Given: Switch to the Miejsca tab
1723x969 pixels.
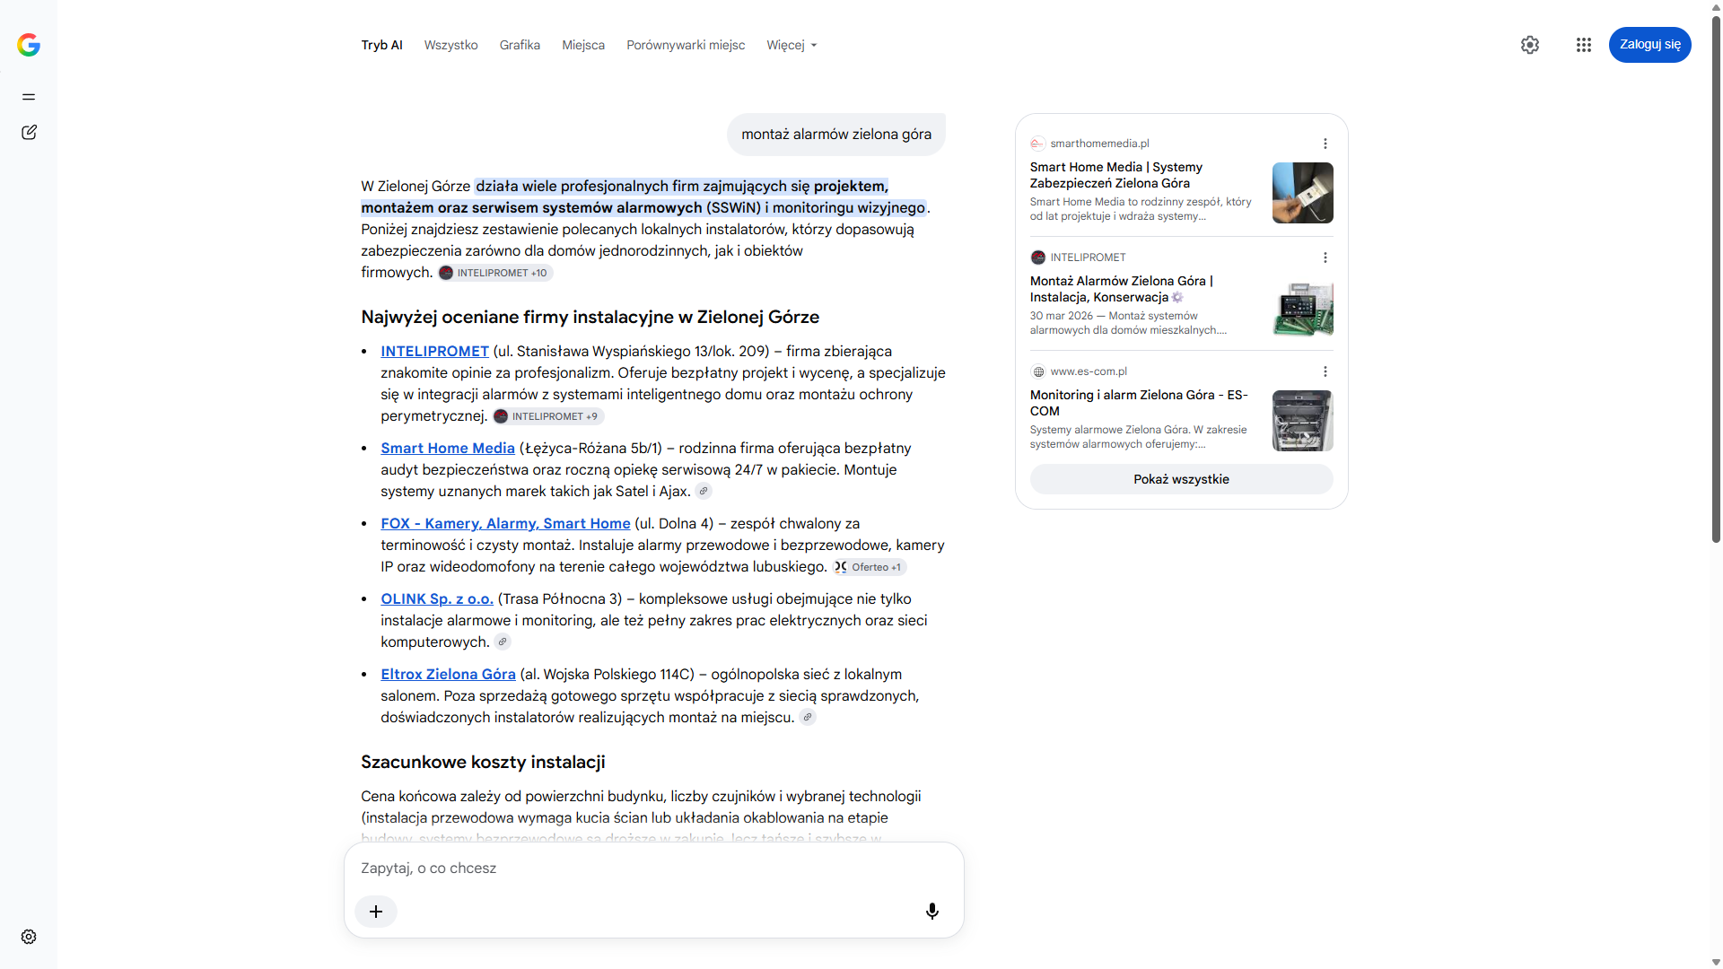Looking at the screenshot, I should pyautogui.click(x=583, y=45).
